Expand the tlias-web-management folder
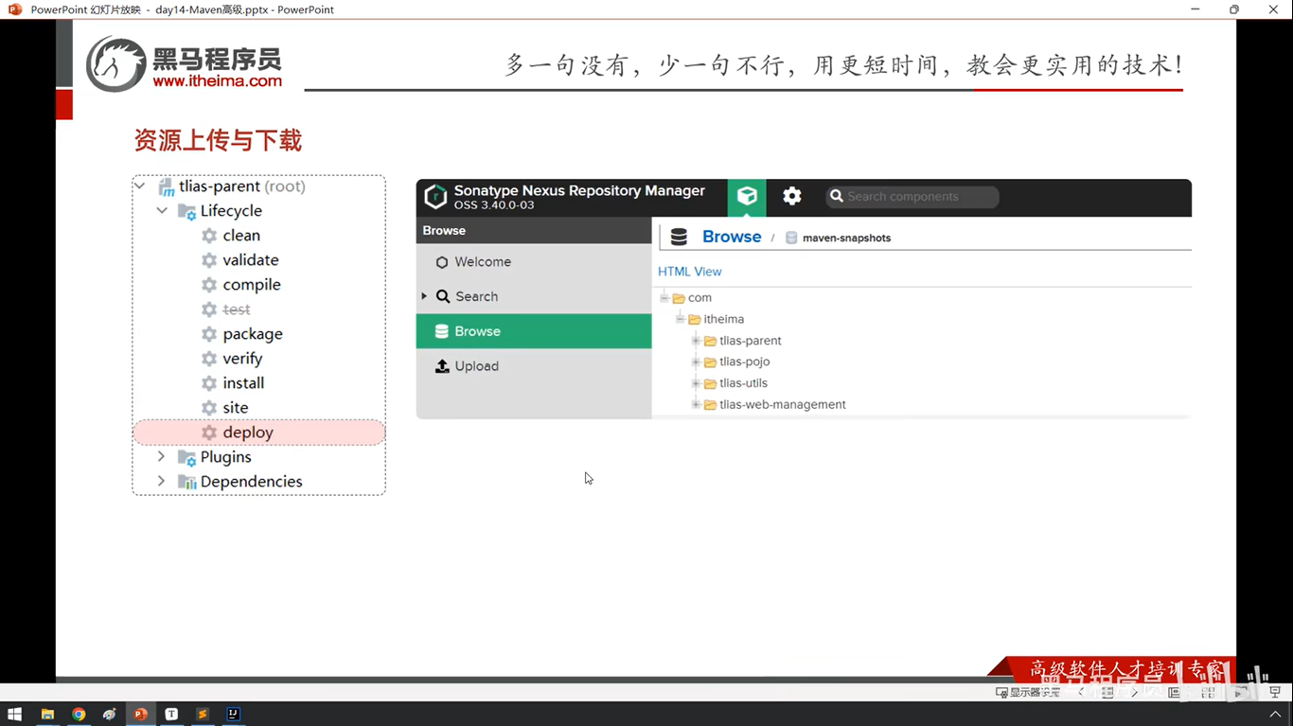 [696, 405]
